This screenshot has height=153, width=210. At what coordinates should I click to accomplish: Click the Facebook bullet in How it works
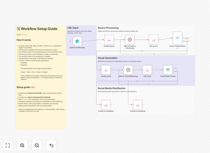(24, 65)
